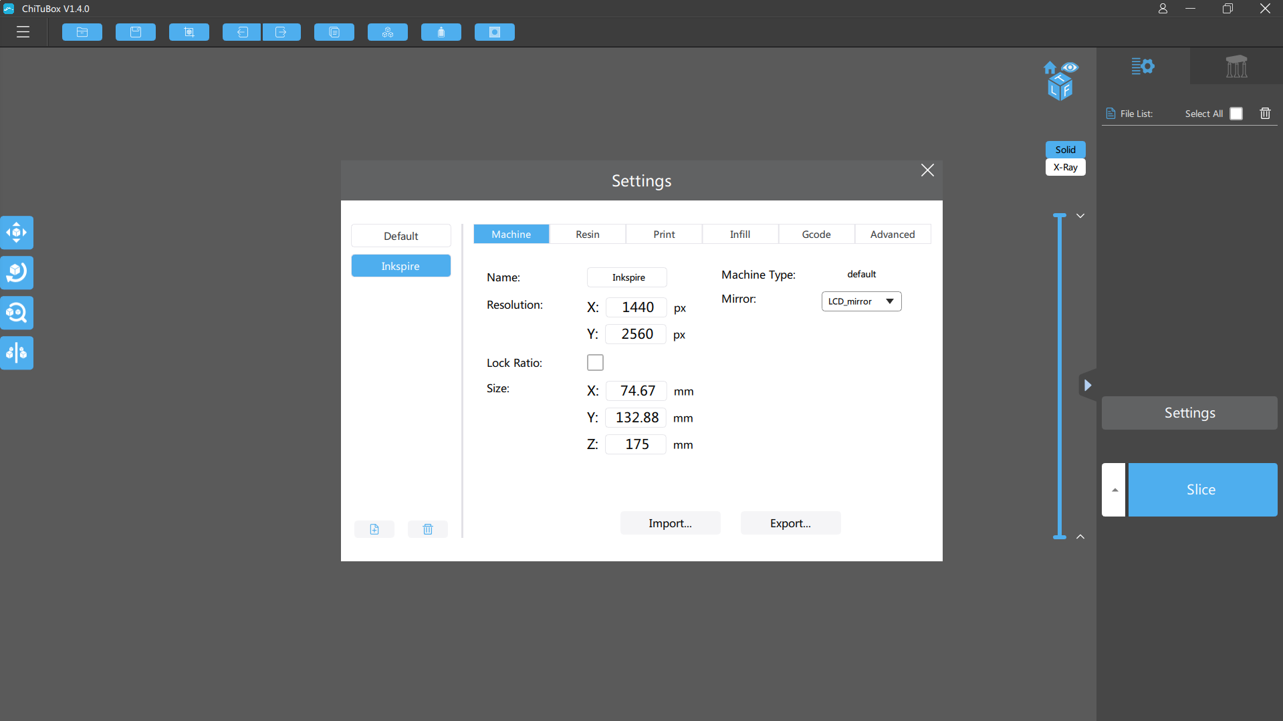Image resolution: width=1283 pixels, height=721 pixels.
Task: Open the hamburger main menu
Action: [x=23, y=32]
